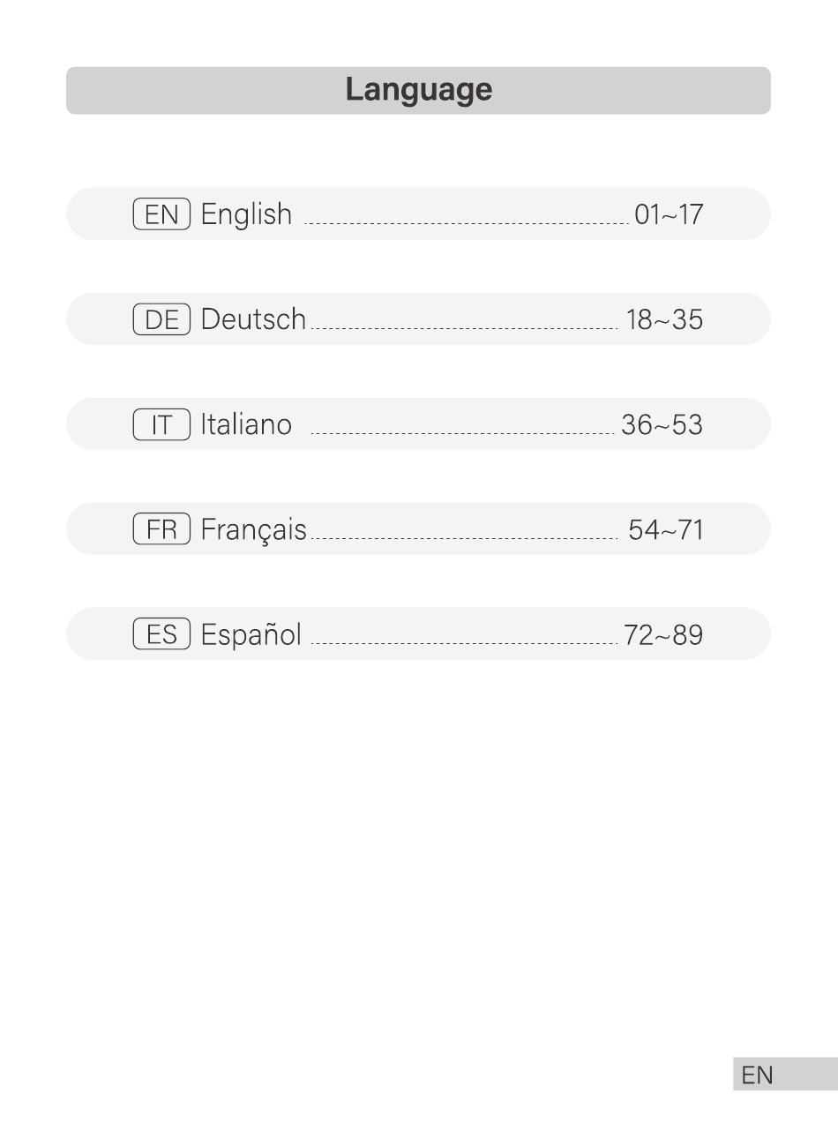Go to page range 36~53
838x1124 pixels.
pyautogui.click(x=662, y=424)
